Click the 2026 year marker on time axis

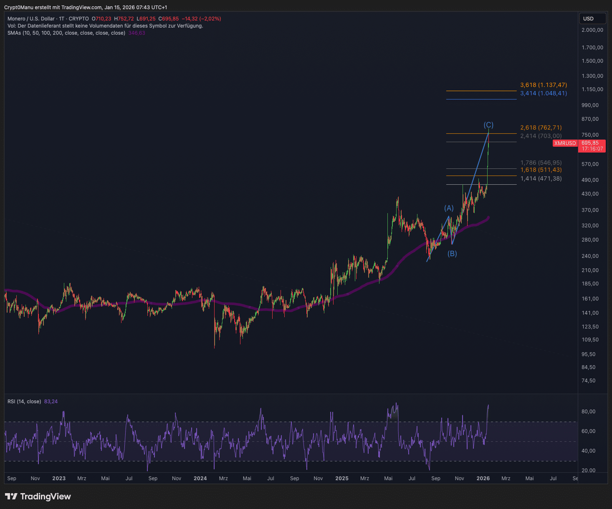click(x=483, y=478)
